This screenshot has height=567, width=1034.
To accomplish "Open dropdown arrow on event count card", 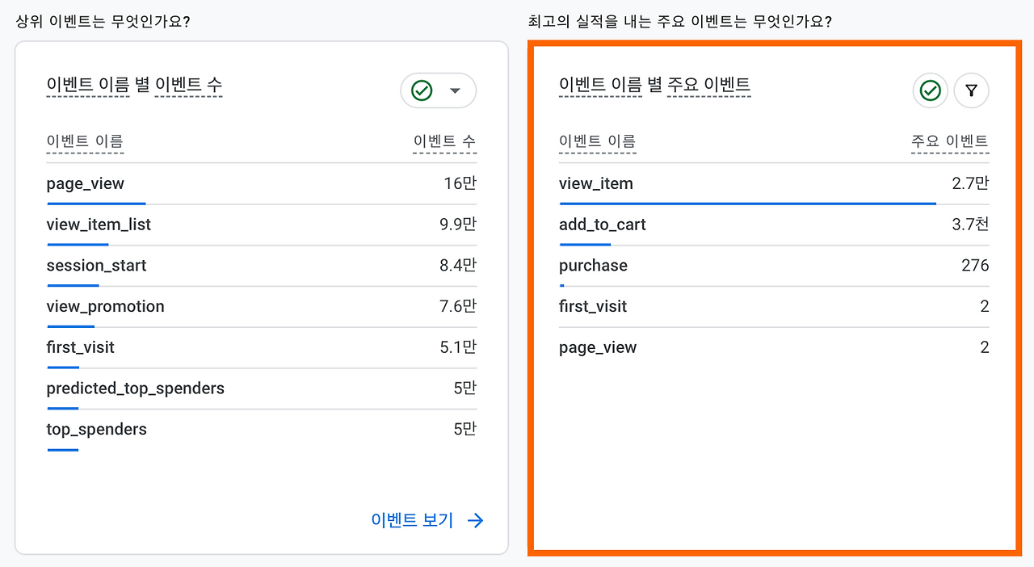I will pyautogui.click(x=455, y=90).
